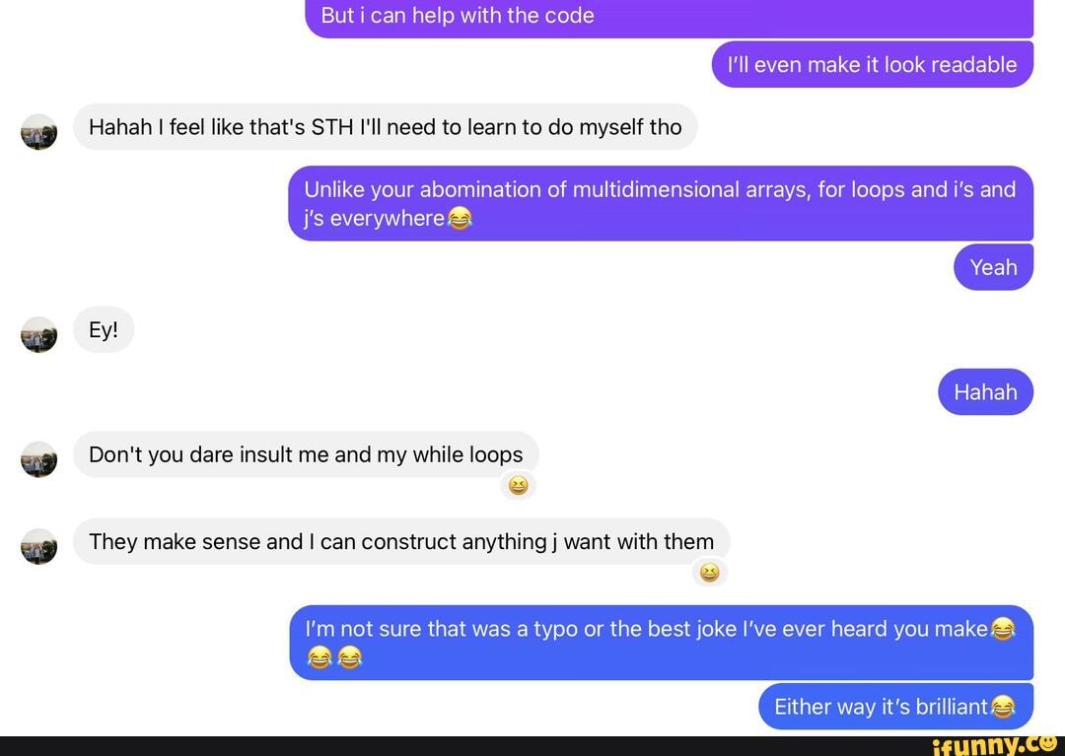This screenshot has height=756, width=1065.
Task: Click the avatar beside the 'Ey!' message
Action: pyautogui.click(x=38, y=334)
